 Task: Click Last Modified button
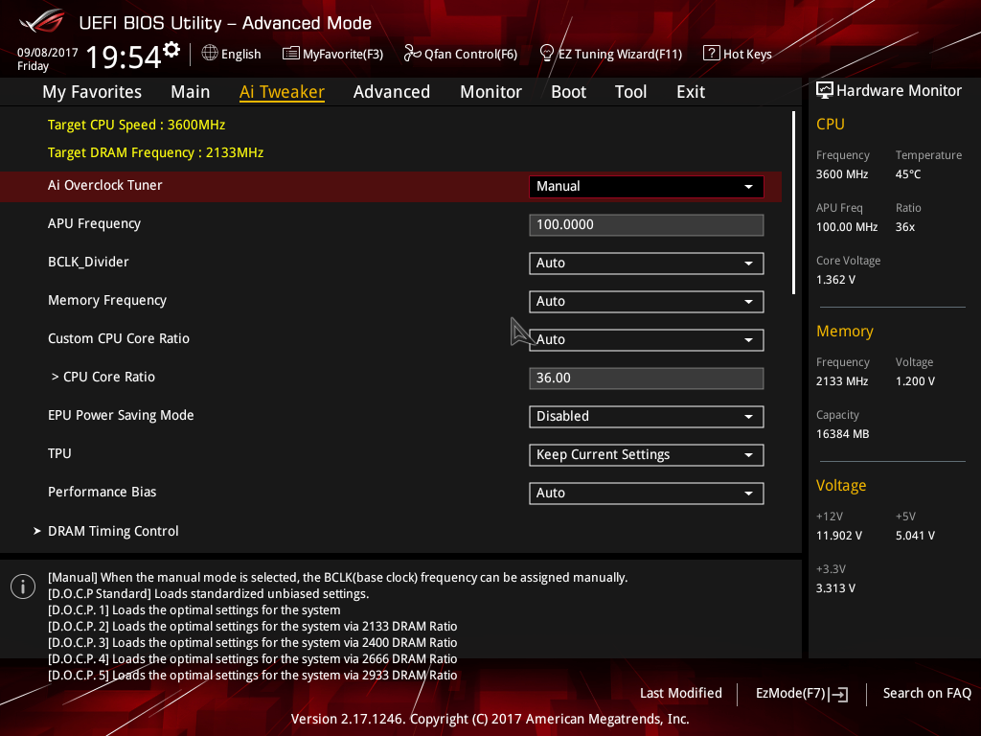pyautogui.click(x=681, y=693)
